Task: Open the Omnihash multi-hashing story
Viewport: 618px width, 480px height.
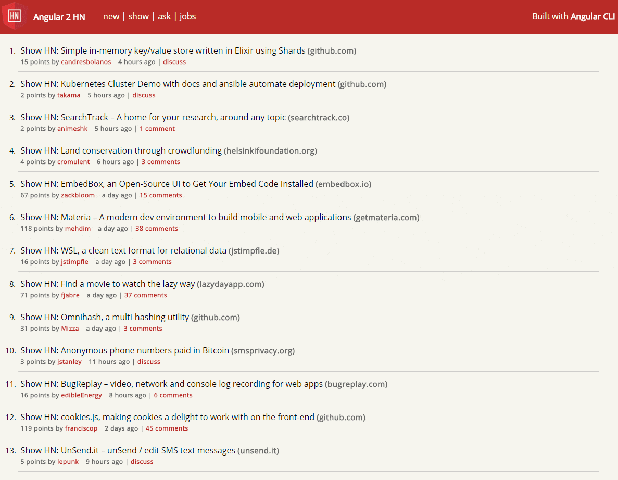Action: 105,317
